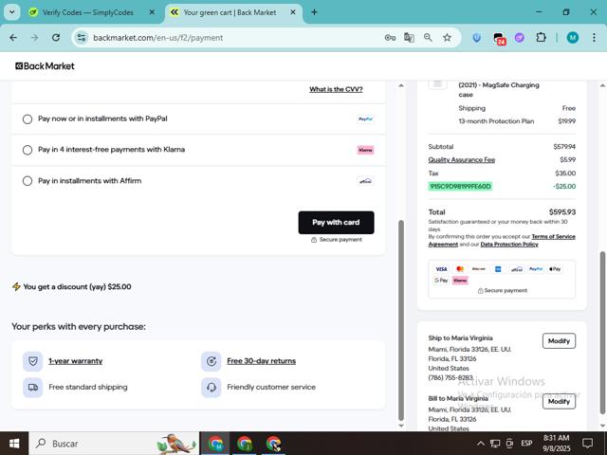This screenshot has height=455, width=607.
Task: Go to Back Market home via logo
Action: [45, 66]
